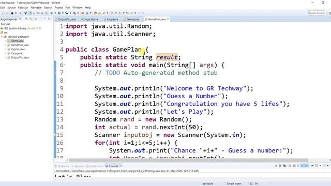
Task: Select Game.java in Package Explorer
Action: click(x=17, y=41)
